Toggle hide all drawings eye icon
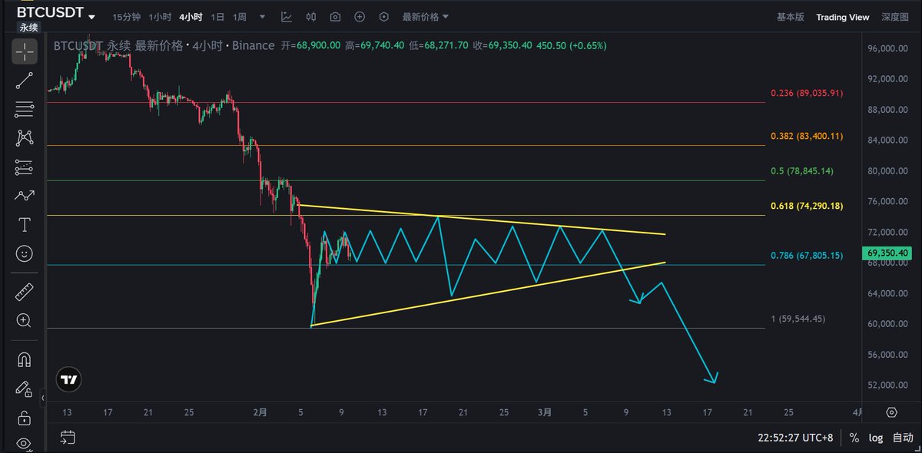Viewport: 922px width, 453px height. pyautogui.click(x=24, y=443)
